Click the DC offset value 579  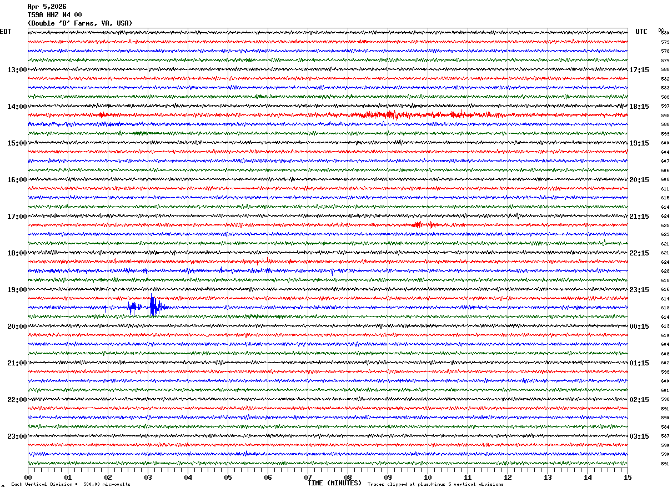665,61
